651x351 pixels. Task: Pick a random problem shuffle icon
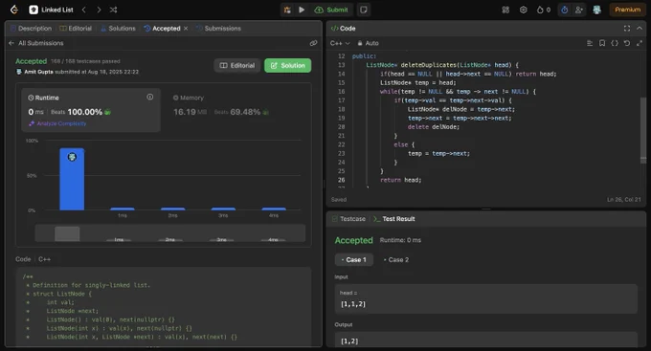pyautogui.click(x=113, y=10)
